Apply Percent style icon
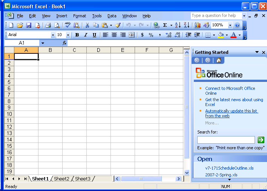The width and height of the screenshot is (267, 191). point(151,35)
